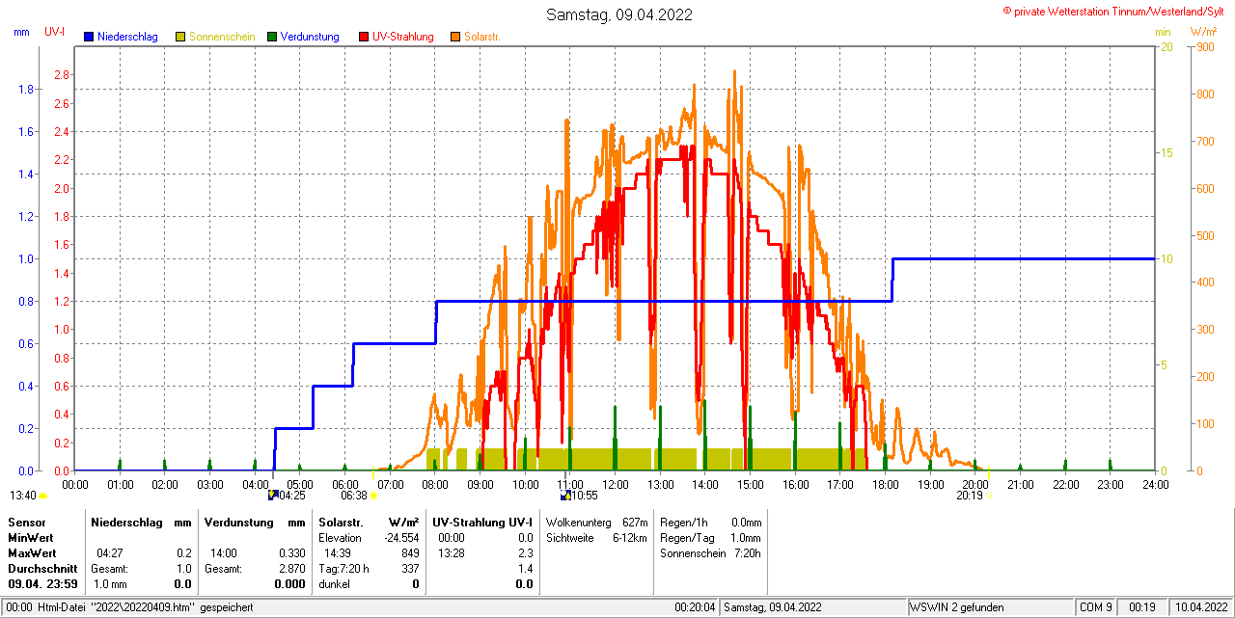Click the Sichtweite 6-12km entry
Screen dimensions: 1235x618
(x=597, y=537)
